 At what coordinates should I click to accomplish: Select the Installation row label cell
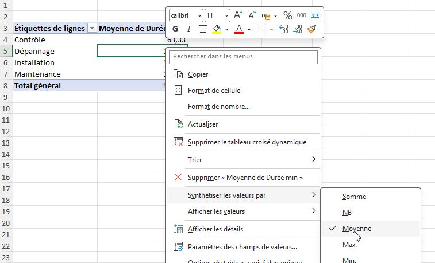coord(55,63)
